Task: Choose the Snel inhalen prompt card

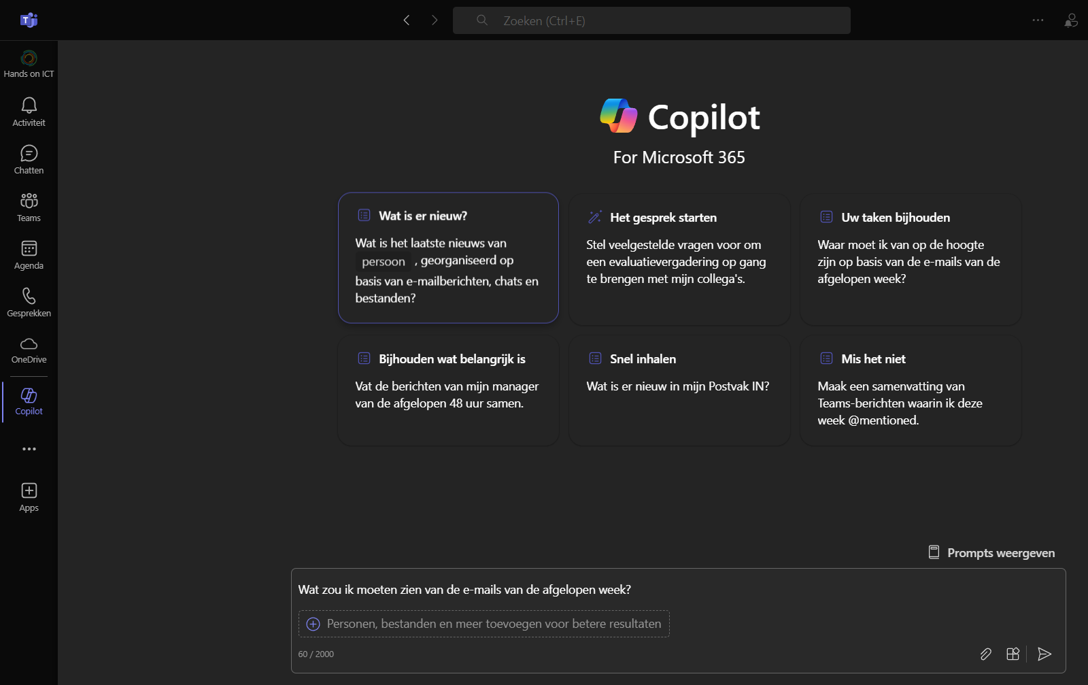Action: pos(679,390)
